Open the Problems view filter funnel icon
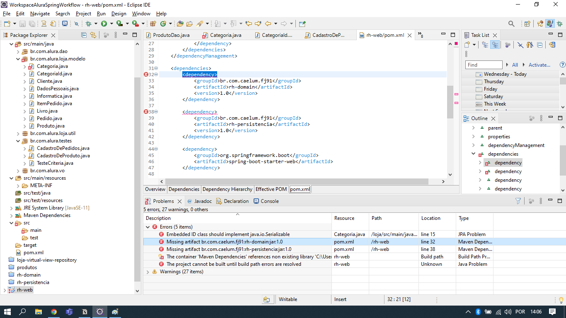 point(518,201)
